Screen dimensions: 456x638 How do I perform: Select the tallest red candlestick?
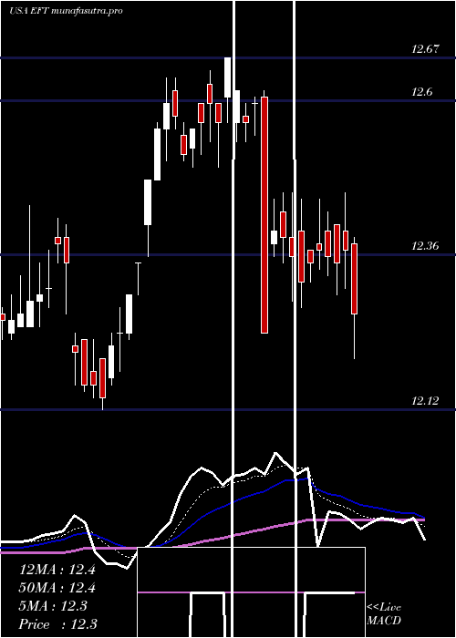click(264, 215)
